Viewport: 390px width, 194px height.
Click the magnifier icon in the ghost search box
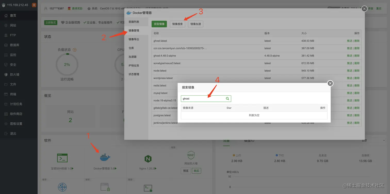point(228,98)
